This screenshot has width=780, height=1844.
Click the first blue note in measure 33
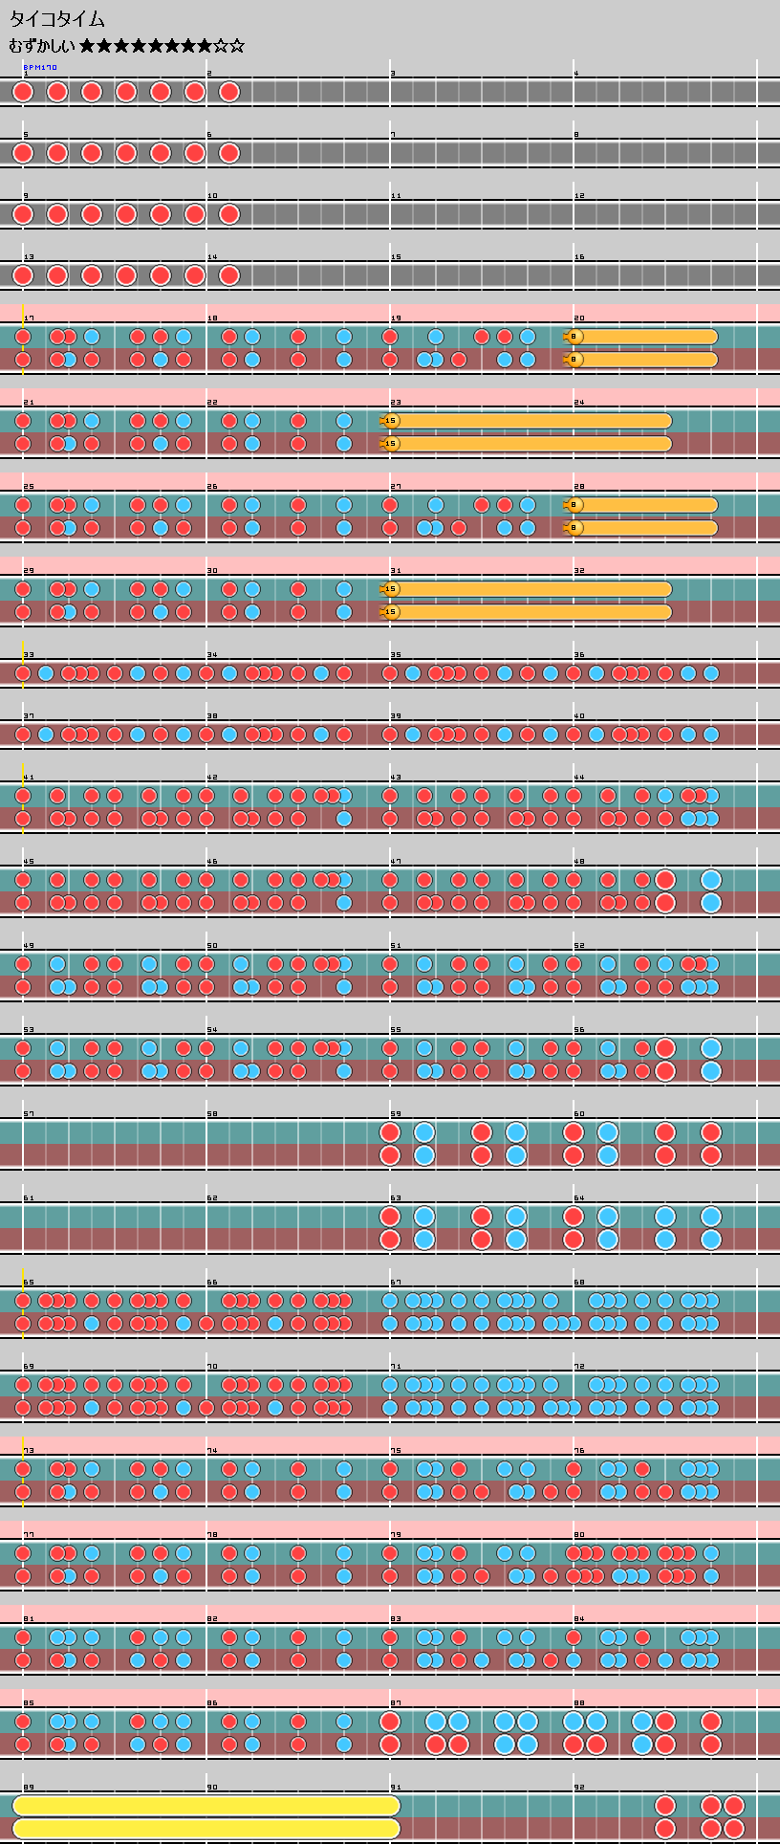pyautogui.click(x=46, y=673)
